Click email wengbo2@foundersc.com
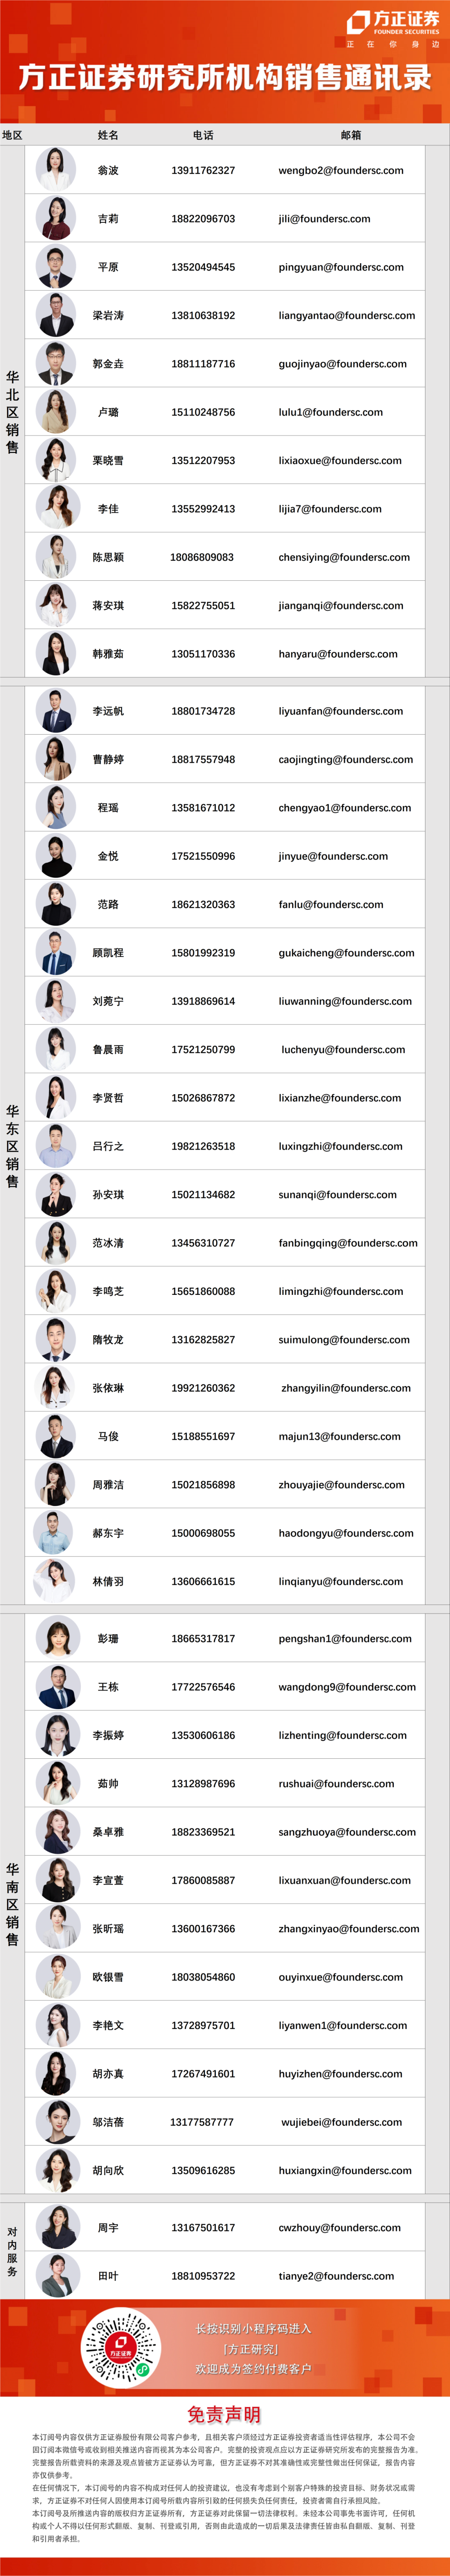The image size is (450, 2576). (340, 171)
